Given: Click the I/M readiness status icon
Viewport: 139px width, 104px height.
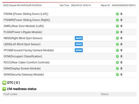Looking at the screenshot, I should pyautogui.click(x=4, y=89).
